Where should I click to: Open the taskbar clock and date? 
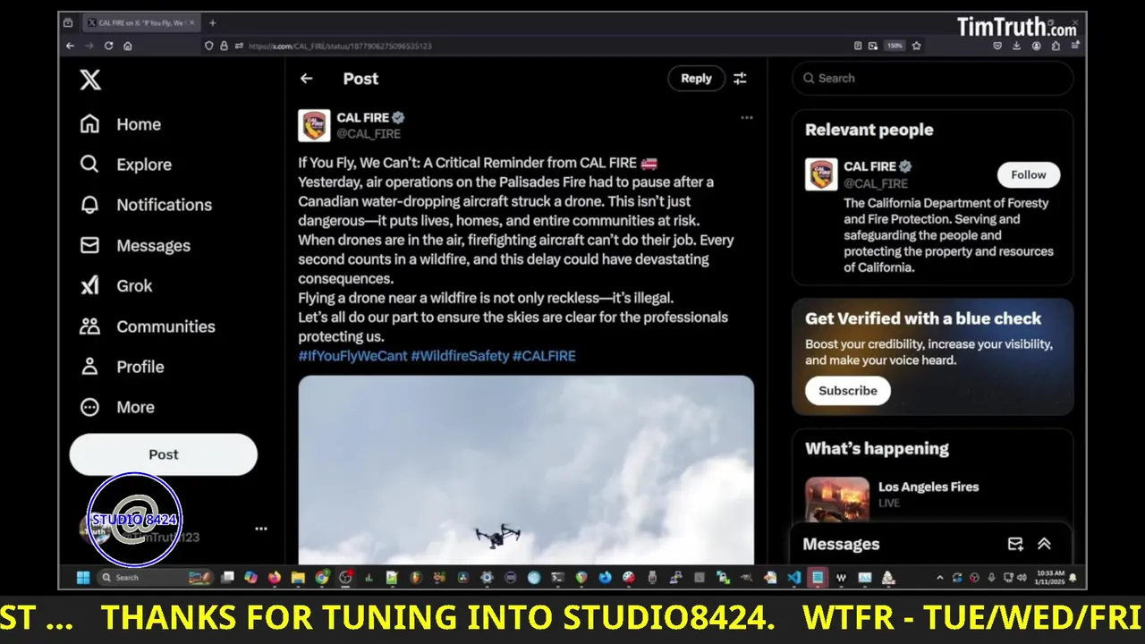point(1051,578)
